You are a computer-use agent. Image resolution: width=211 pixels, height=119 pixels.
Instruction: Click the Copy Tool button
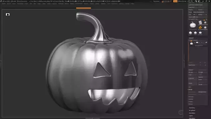[x=193, y=7]
